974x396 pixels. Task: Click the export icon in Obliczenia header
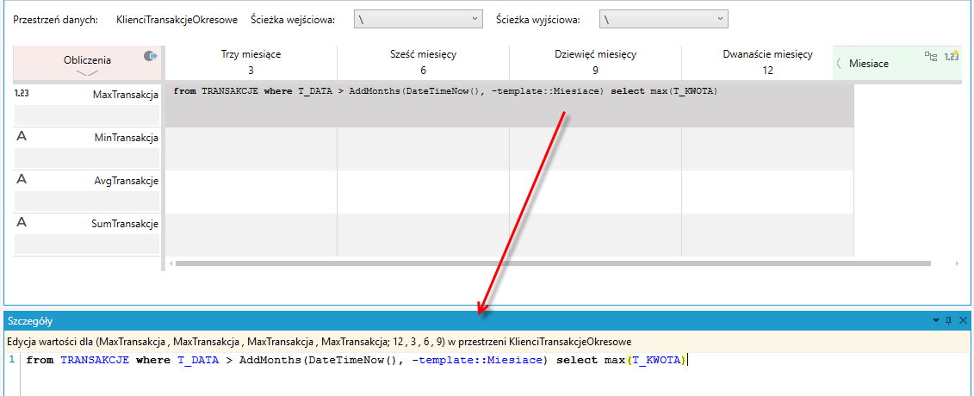(x=151, y=56)
